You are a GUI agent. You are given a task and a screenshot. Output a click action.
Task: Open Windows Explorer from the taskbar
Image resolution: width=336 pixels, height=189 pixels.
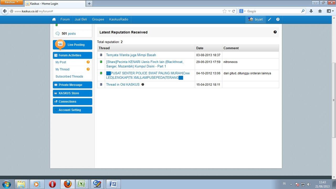click(21, 184)
